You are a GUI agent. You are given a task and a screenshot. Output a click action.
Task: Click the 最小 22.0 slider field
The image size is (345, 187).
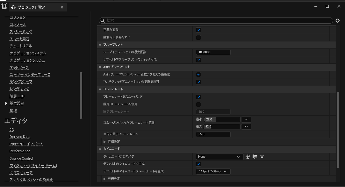pos(222,119)
